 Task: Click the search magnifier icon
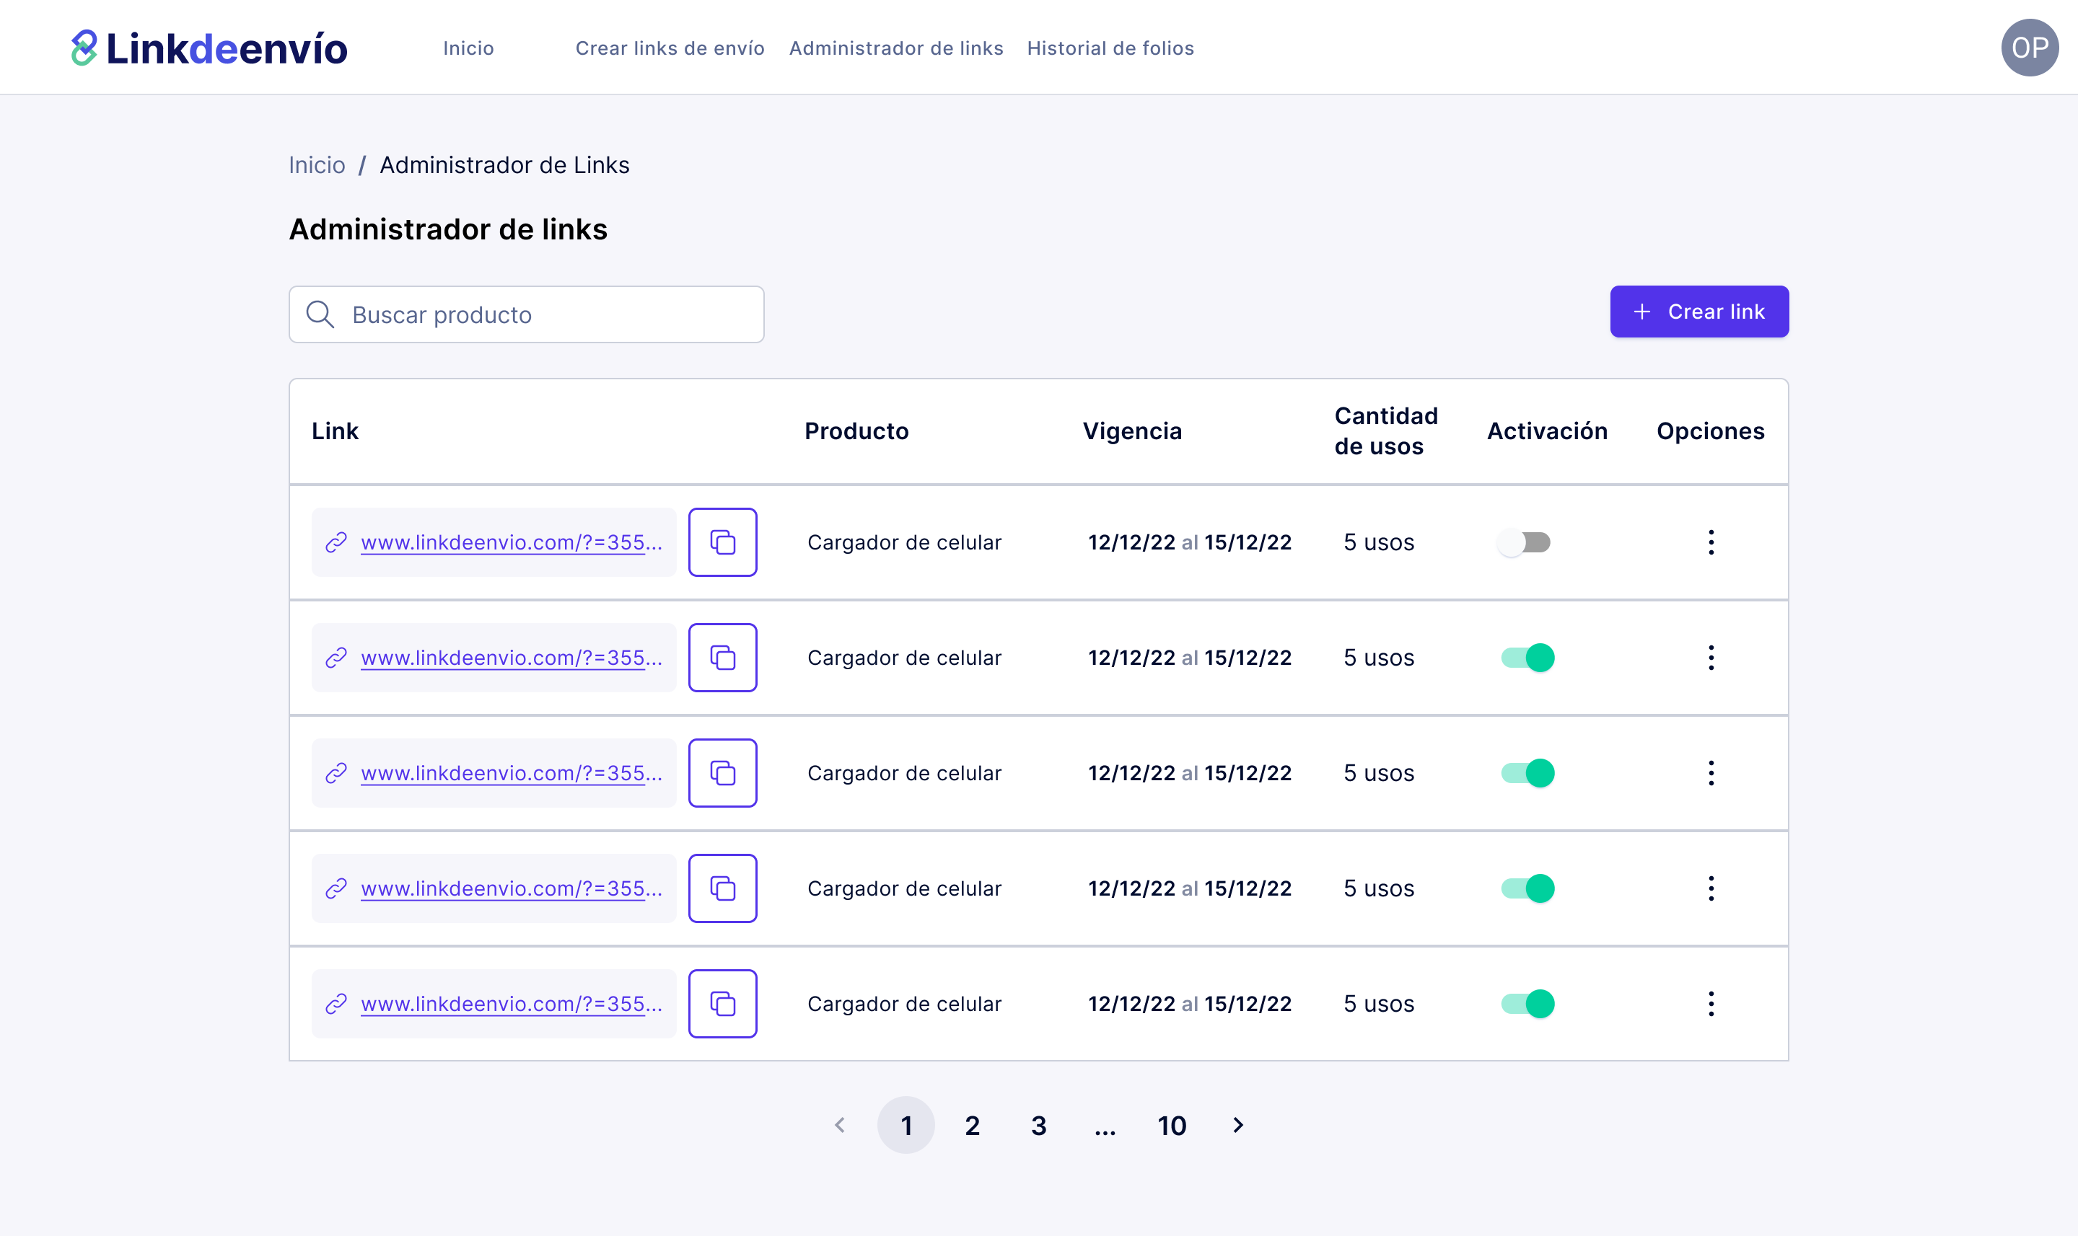point(320,315)
